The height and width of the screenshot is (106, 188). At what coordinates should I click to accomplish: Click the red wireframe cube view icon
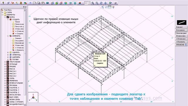pyautogui.click(x=61, y=3)
